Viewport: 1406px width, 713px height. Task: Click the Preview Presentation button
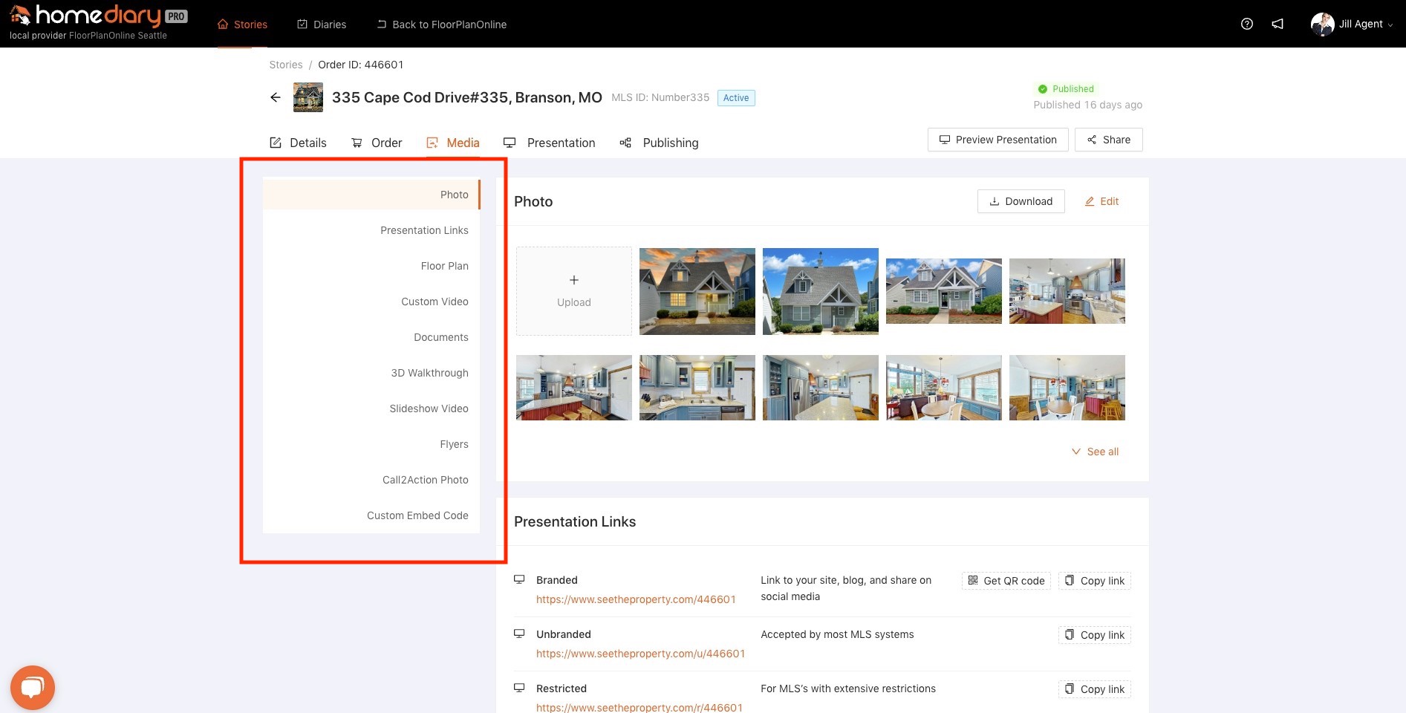point(997,140)
